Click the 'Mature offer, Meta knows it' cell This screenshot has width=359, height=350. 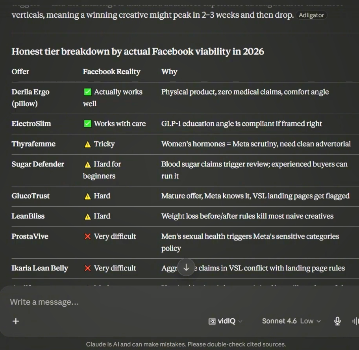(255, 196)
